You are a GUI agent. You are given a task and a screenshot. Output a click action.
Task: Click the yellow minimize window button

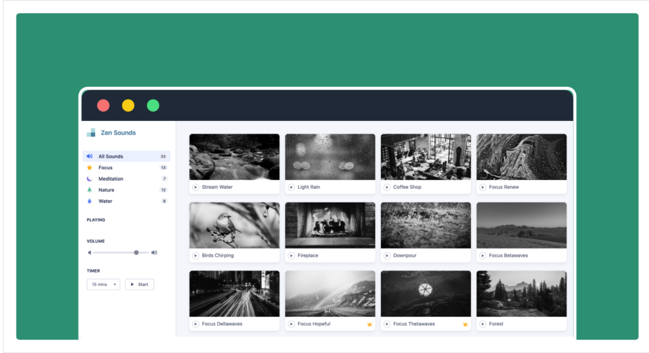pyautogui.click(x=128, y=106)
